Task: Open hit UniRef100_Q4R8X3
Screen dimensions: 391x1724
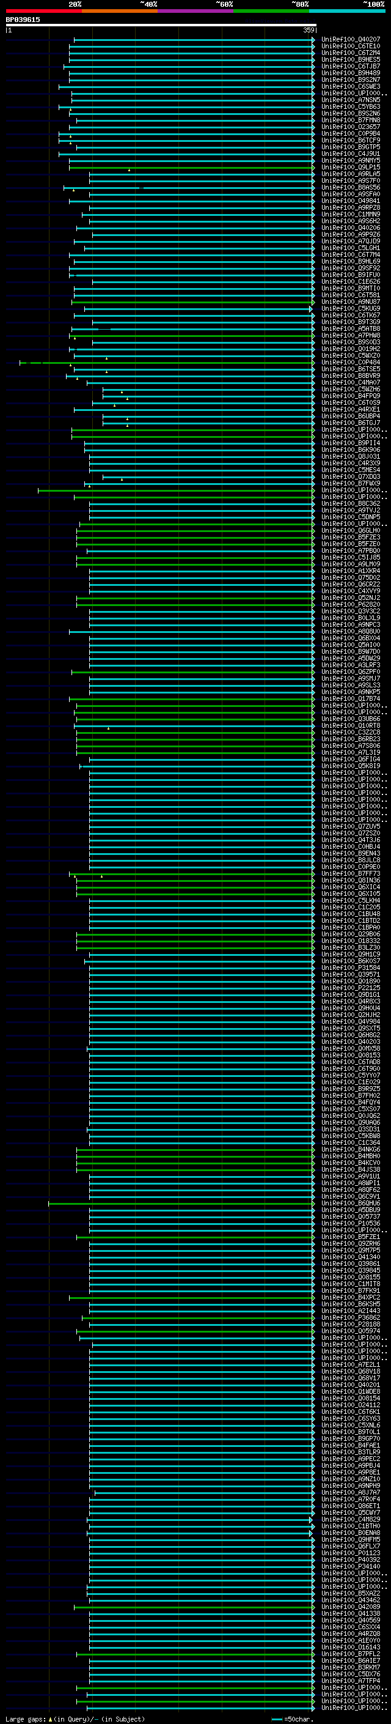Action: pyautogui.click(x=351, y=1001)
